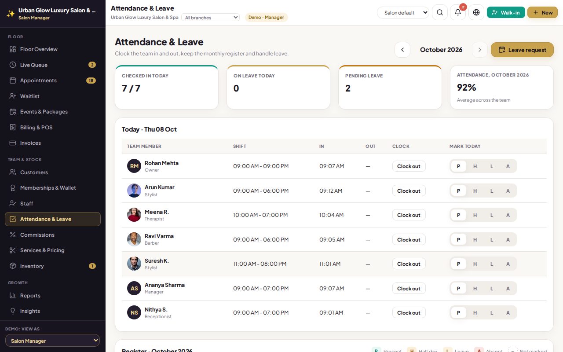The width and height of the screenshot is (563, 352).
Task: Go to previous month arrow
Action: pos(402,50)
